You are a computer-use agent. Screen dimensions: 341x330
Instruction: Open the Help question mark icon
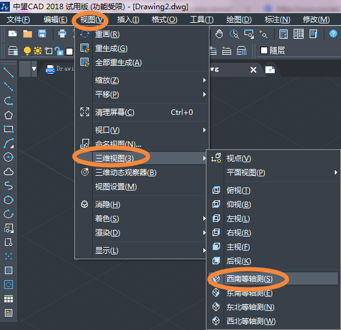(333, 34)
